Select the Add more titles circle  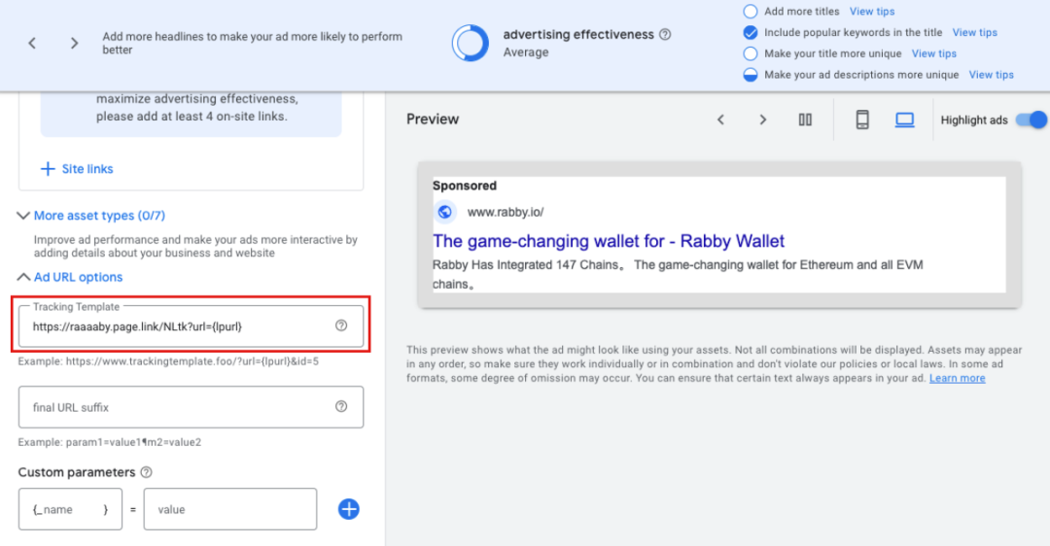[x=751, y=12]
